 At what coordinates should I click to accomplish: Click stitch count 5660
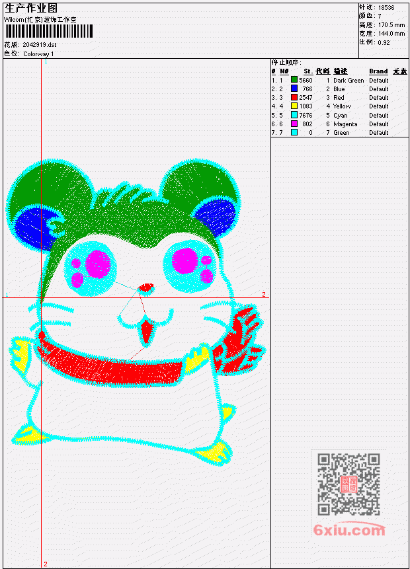click(x=306, y=80)
